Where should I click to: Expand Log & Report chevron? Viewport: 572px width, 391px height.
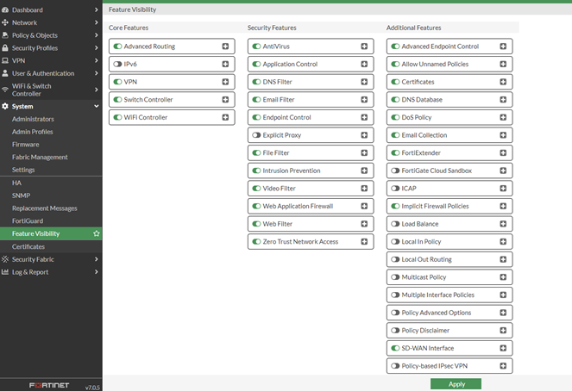(97, 272)
